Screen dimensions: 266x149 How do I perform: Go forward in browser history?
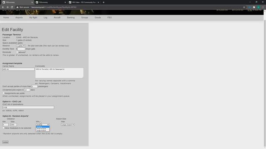click(x=7, y=7)
